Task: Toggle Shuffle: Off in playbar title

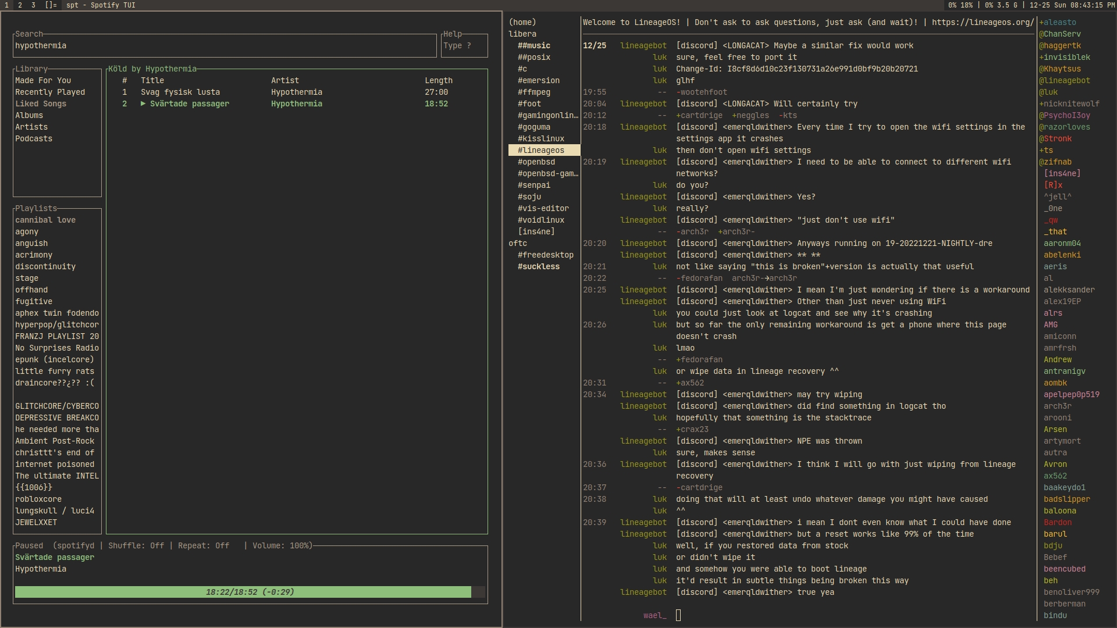Action: [x=136, y=545]
